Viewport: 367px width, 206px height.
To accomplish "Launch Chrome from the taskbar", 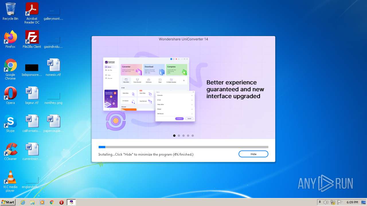I will [52, 202].
